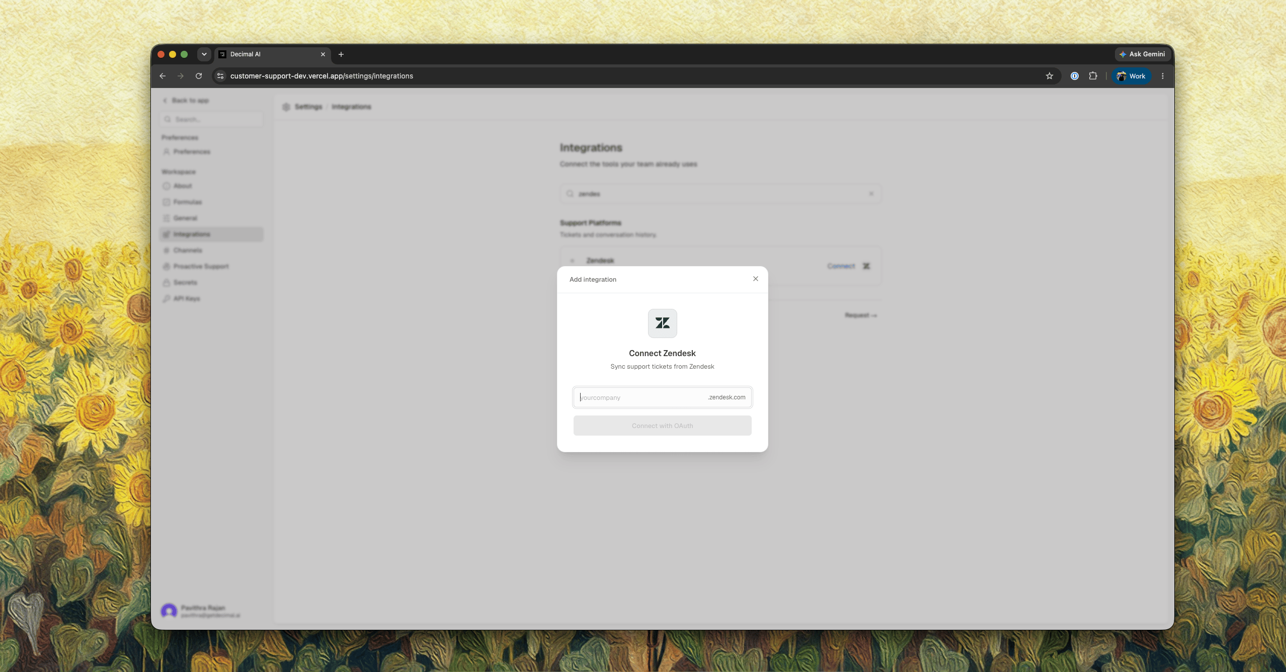View site information icon in address bar
Viewport: 1286px width, 672px height.
point(220,76)
